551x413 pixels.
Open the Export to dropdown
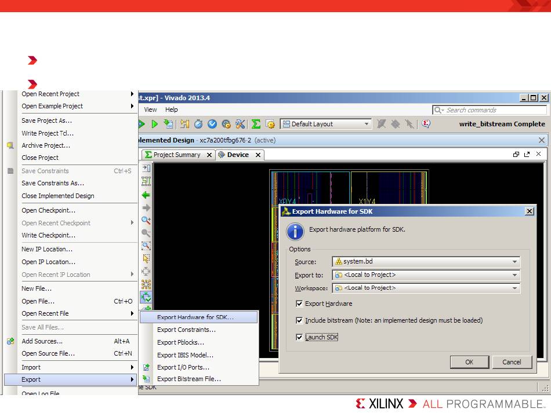(426, 275)
